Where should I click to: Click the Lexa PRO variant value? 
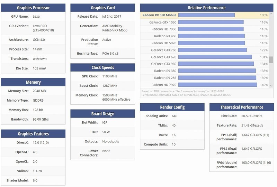[43, 28]
